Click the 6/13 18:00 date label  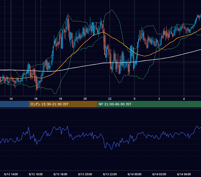[x=60, y=174]
